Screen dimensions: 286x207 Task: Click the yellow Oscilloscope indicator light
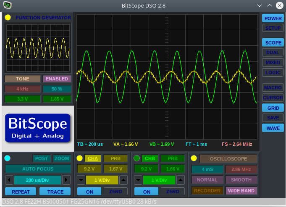[x=194, y=158]
